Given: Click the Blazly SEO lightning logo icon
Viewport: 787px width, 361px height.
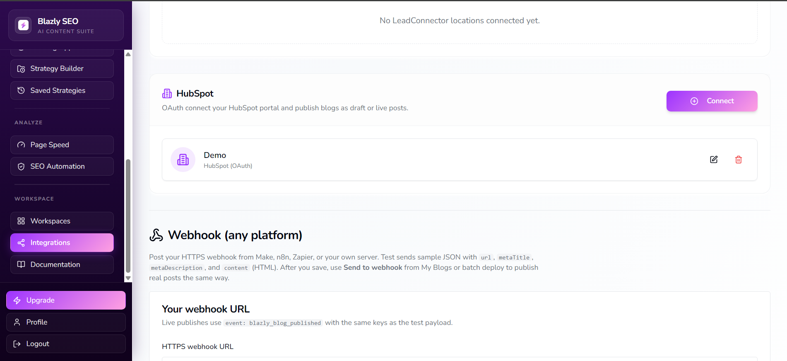Looking at the screenshot, I should [x=23, y=25].
